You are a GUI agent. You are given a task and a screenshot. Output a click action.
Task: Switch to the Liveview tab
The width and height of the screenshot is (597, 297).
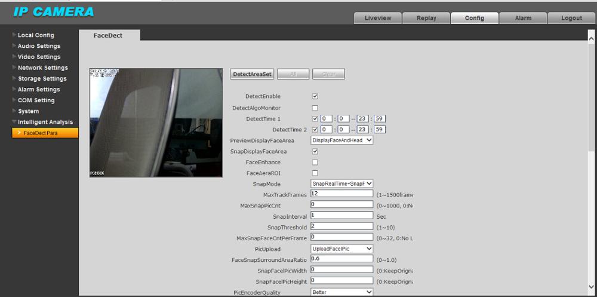[x=378, y=18]
